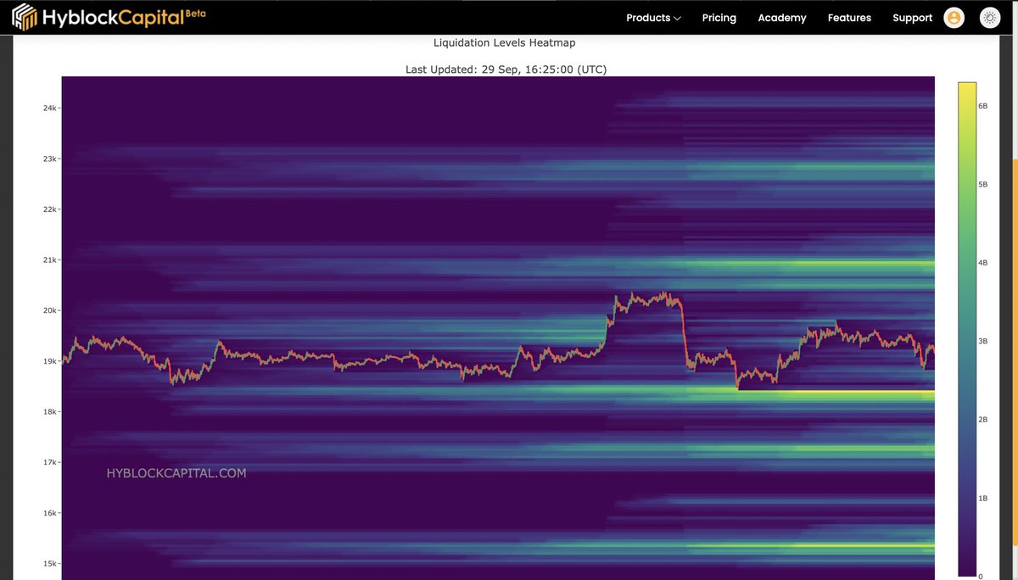Open the Support page

point(912,17)
